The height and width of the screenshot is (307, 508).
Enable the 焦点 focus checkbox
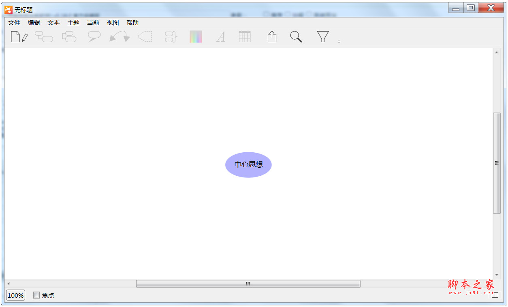36,295
